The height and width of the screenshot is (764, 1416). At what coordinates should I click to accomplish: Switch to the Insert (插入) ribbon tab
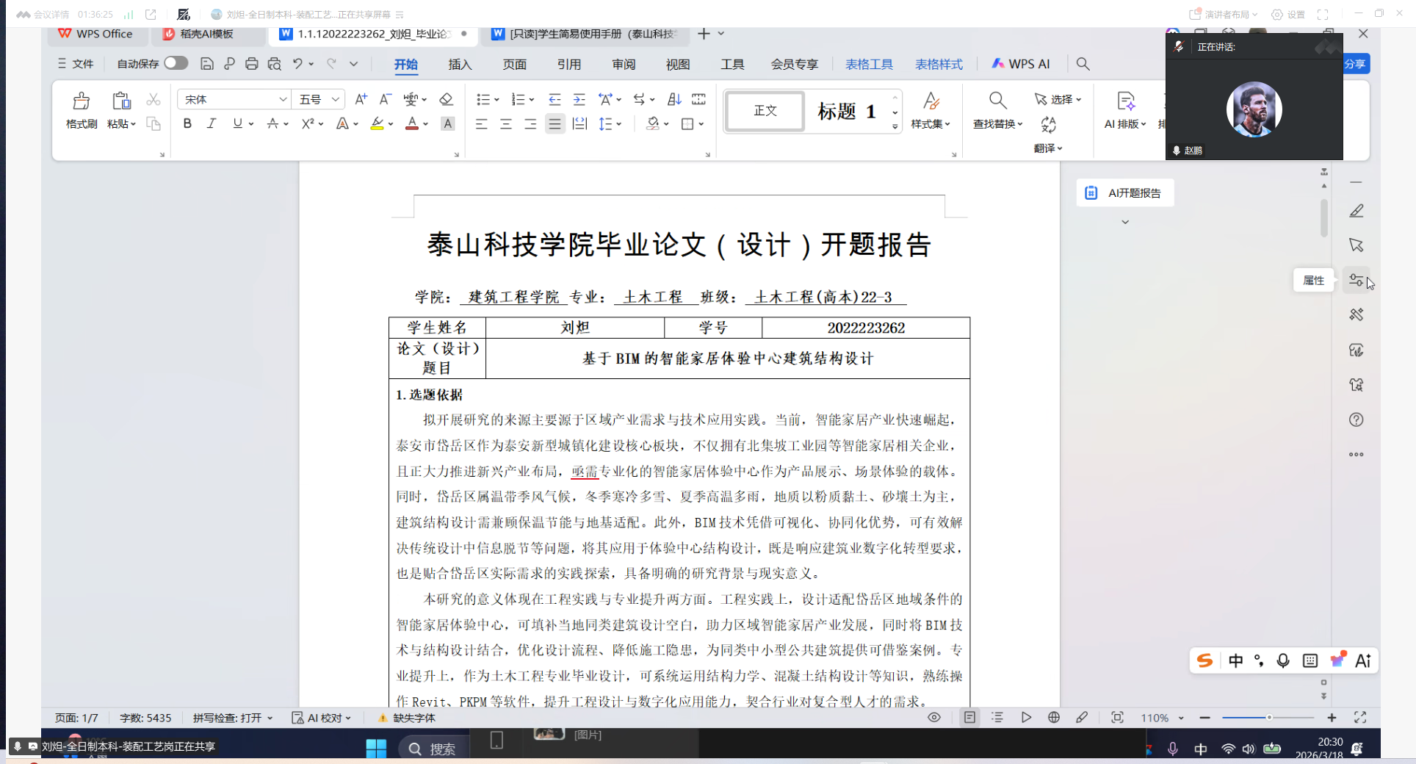click(x=460, y=65)
